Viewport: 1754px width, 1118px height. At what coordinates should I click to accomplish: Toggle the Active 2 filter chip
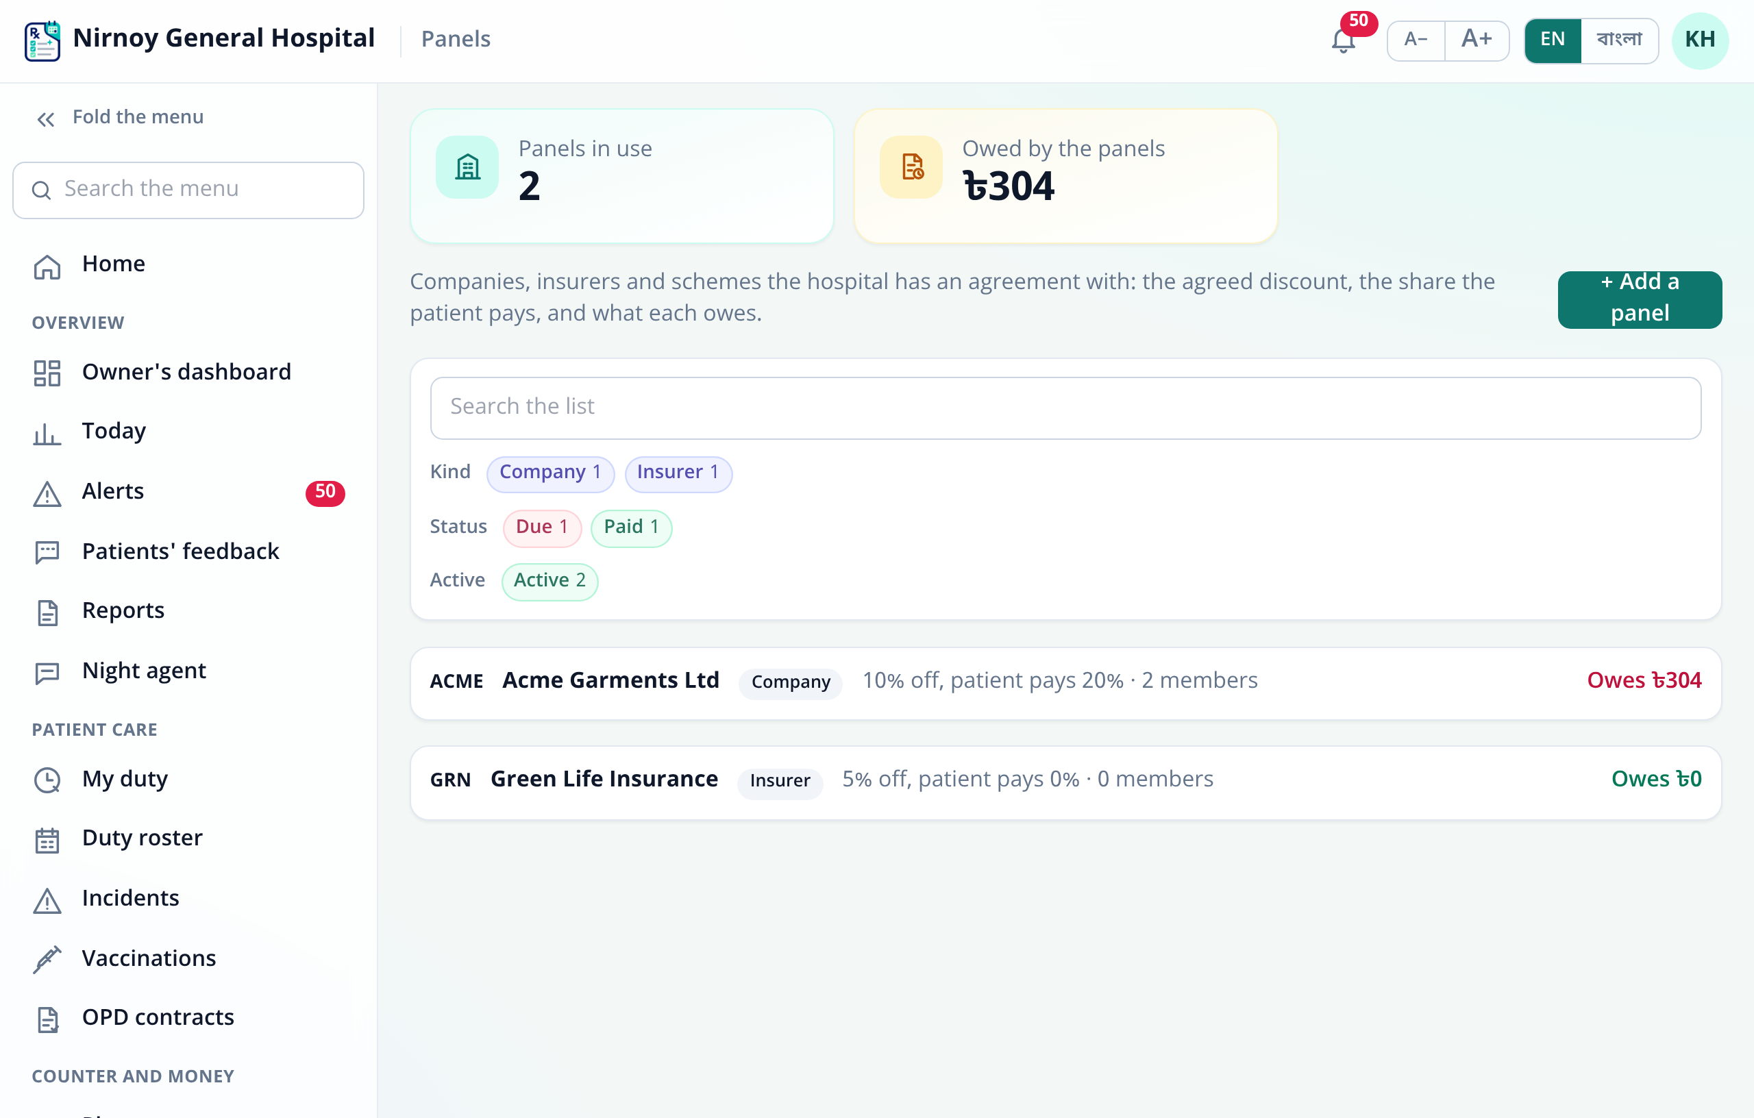[549, 581]
